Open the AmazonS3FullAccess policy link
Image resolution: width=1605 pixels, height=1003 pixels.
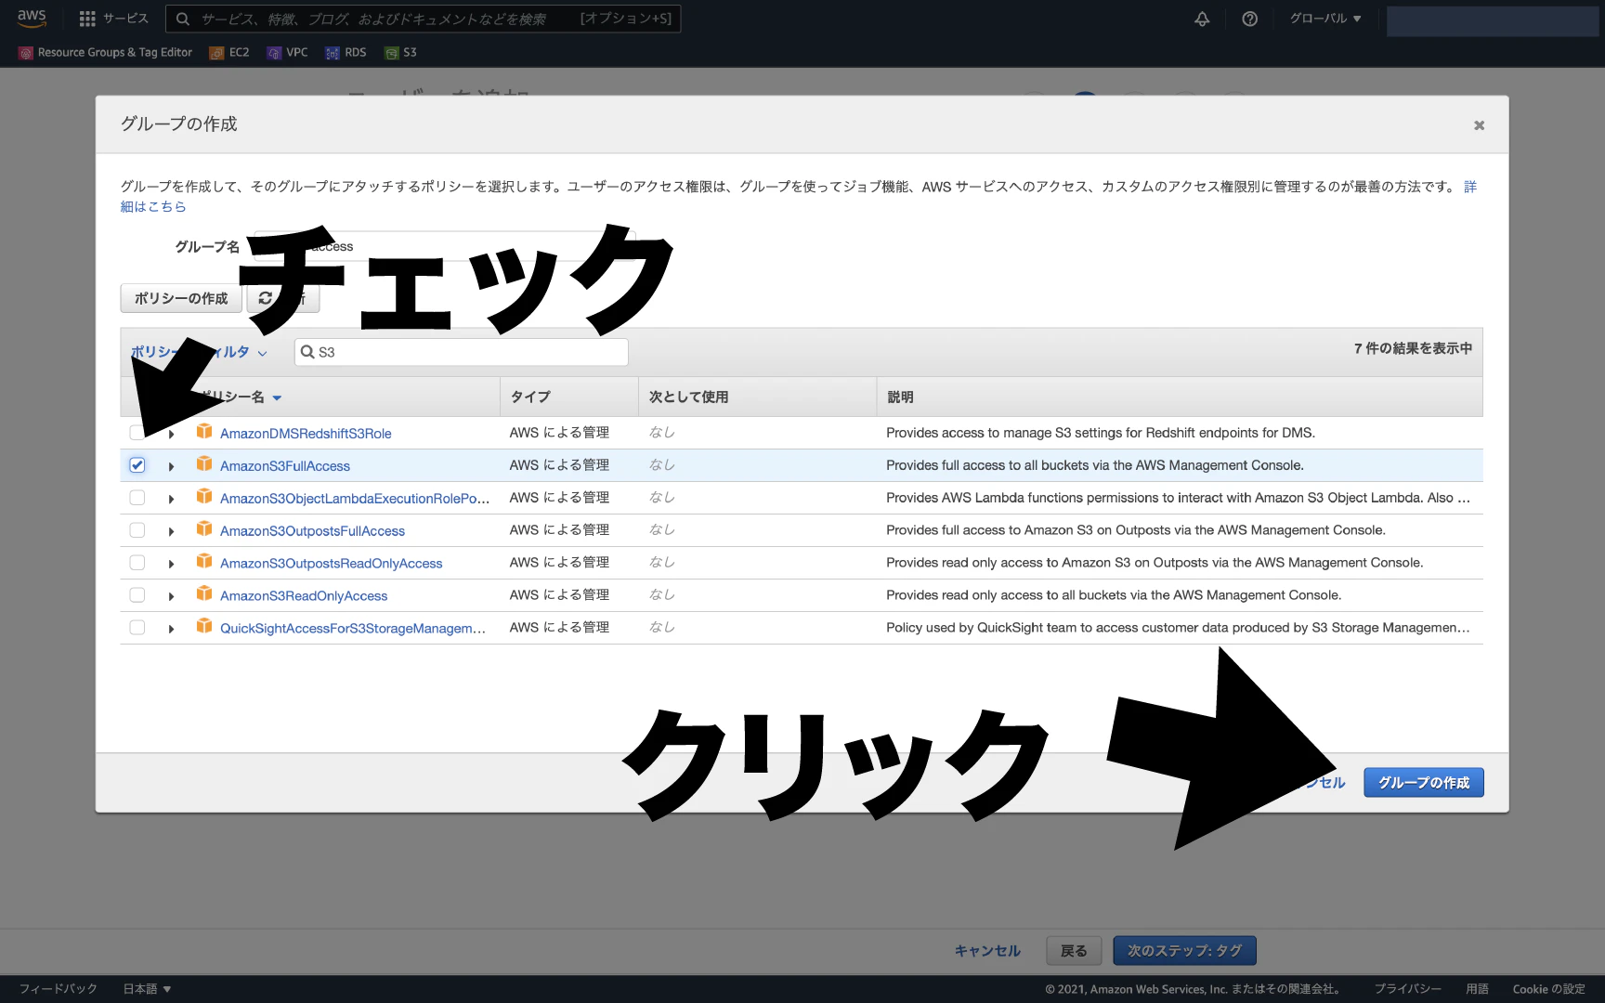click(285, 466)
